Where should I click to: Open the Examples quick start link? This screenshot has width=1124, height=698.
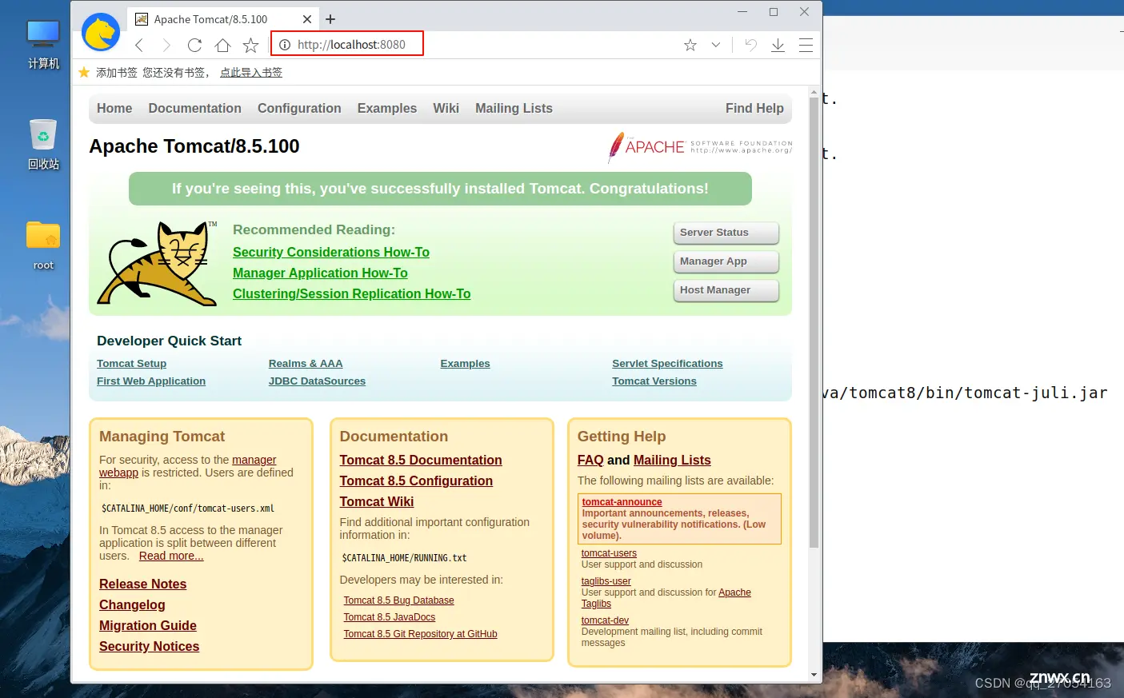pyautogui.click(x=465, y=363)
